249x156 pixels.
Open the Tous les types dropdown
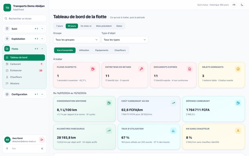click(x=125, y=40)
